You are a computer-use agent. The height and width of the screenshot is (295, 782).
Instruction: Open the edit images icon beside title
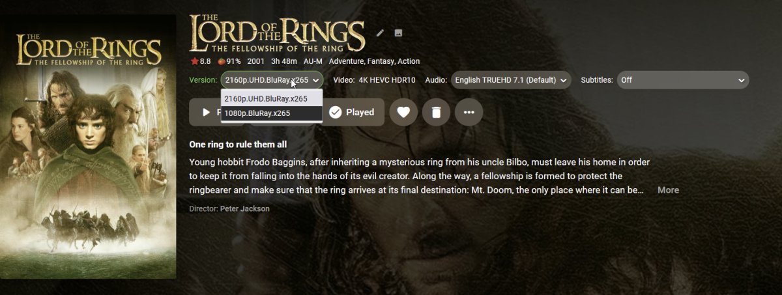(398, 33)
